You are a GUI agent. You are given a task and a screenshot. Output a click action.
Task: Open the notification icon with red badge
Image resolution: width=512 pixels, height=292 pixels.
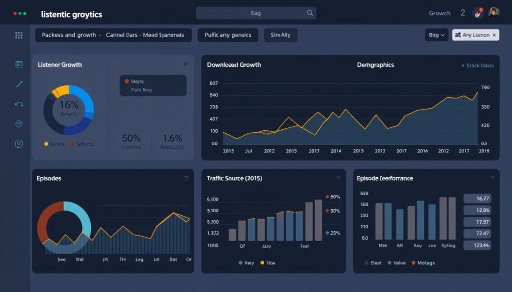pyautogui.click(x=478, y=13)
